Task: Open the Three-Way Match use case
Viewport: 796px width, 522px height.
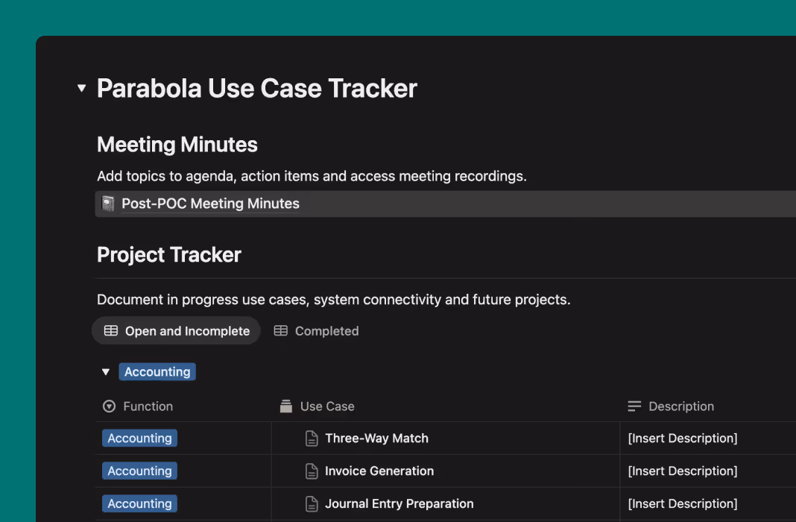Action: [x=376, y=438]
